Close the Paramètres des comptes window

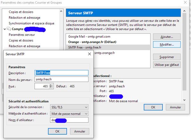tap(185, 2)
